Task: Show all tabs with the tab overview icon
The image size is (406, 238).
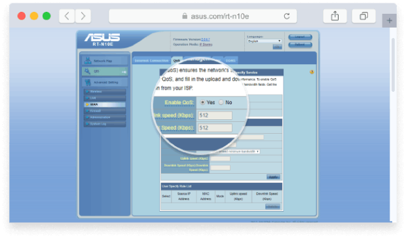Action: (363, 16)
